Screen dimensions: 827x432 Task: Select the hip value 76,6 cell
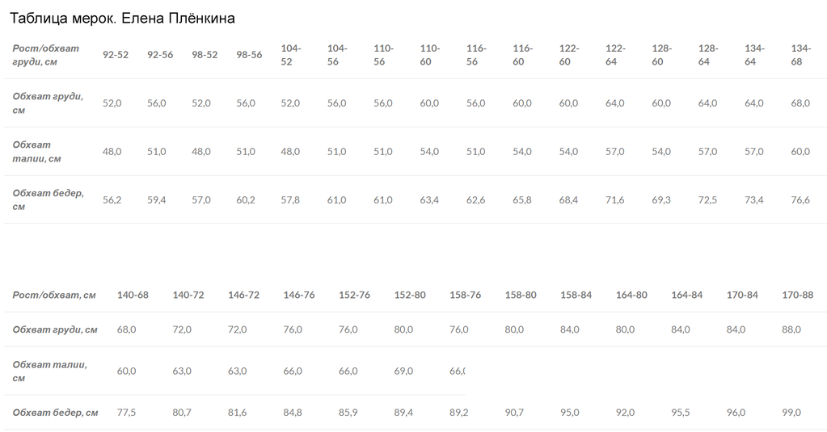click(800, 200)
